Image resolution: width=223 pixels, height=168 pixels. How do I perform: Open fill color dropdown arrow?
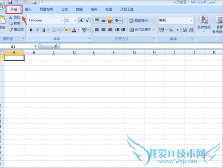69,30
